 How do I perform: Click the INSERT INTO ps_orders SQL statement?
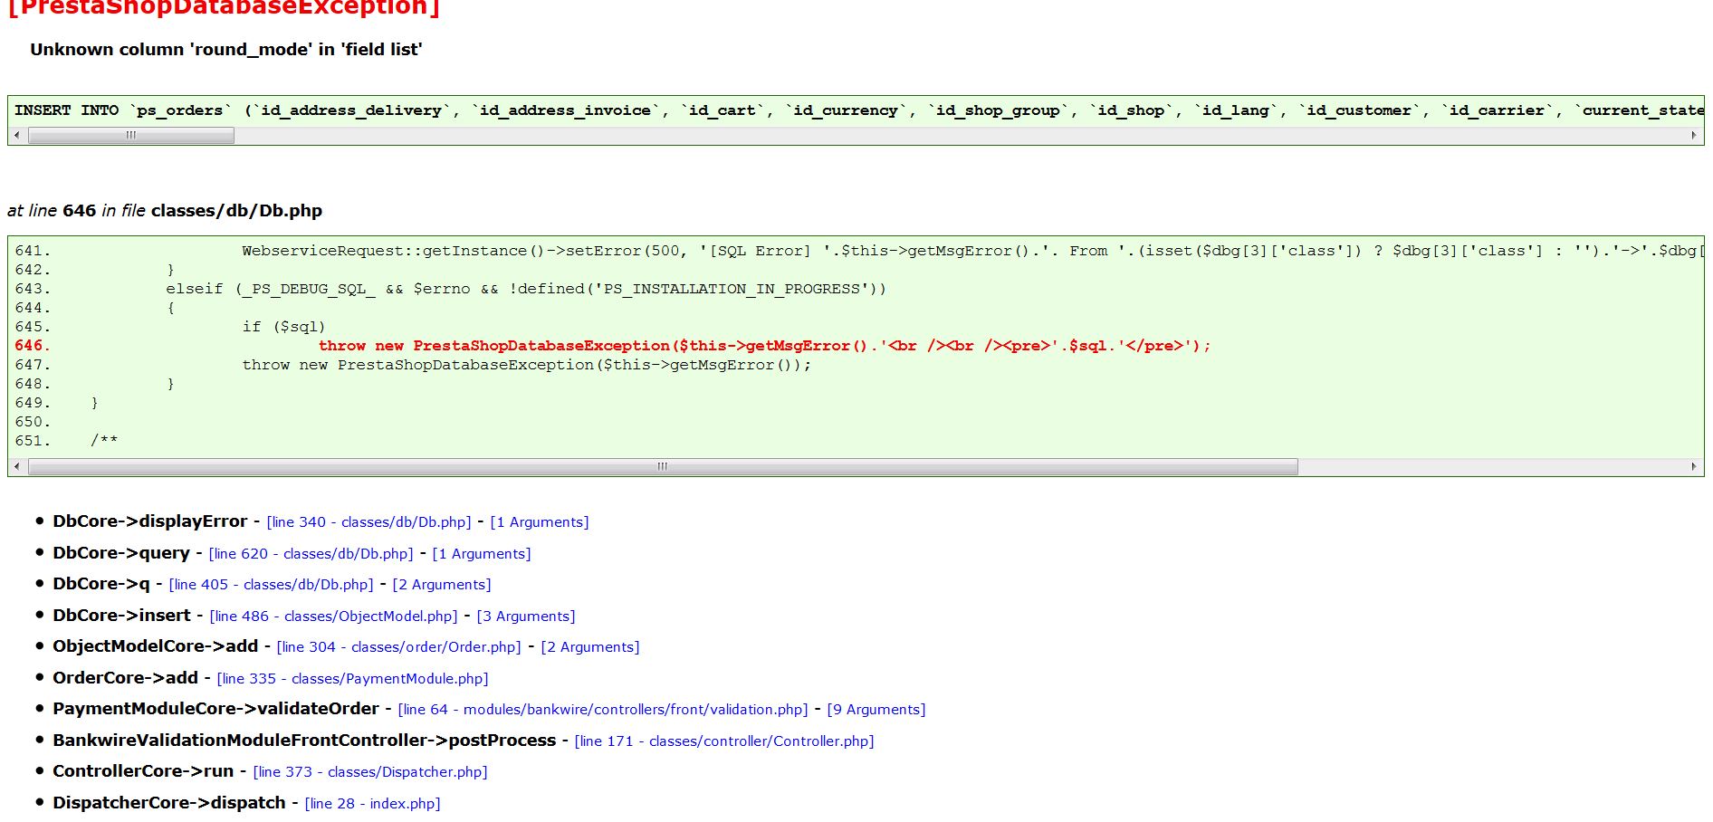click(x=859, y=110)
